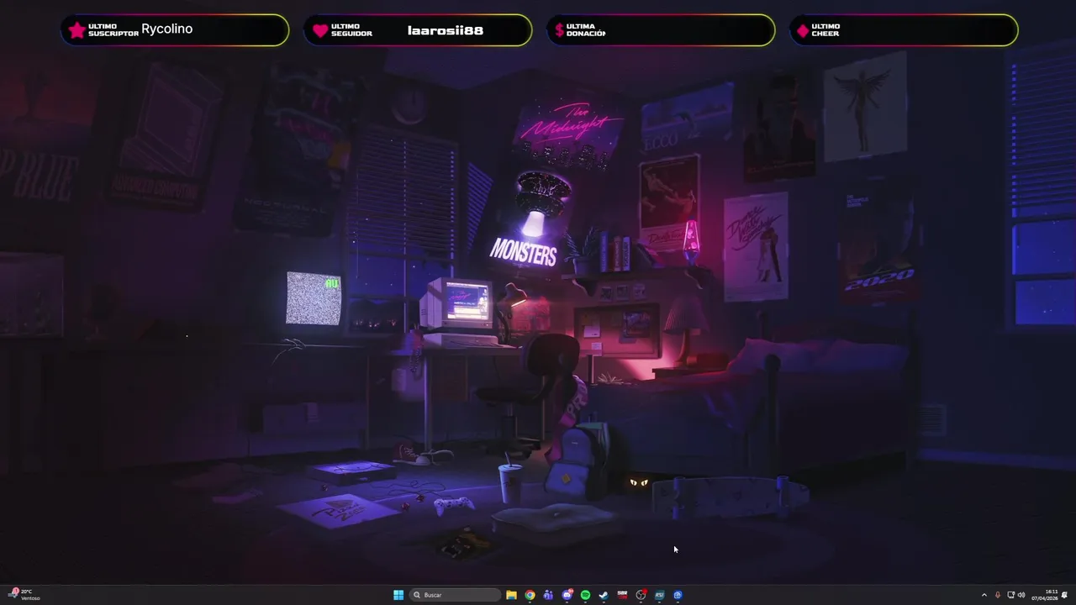
Task: Open the last blue app icon on taskbar
Action: [678, 595]
